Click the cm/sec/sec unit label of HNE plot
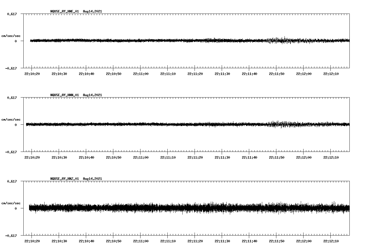 (11, 36)
